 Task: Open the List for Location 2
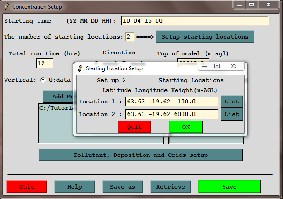(232, 114)
